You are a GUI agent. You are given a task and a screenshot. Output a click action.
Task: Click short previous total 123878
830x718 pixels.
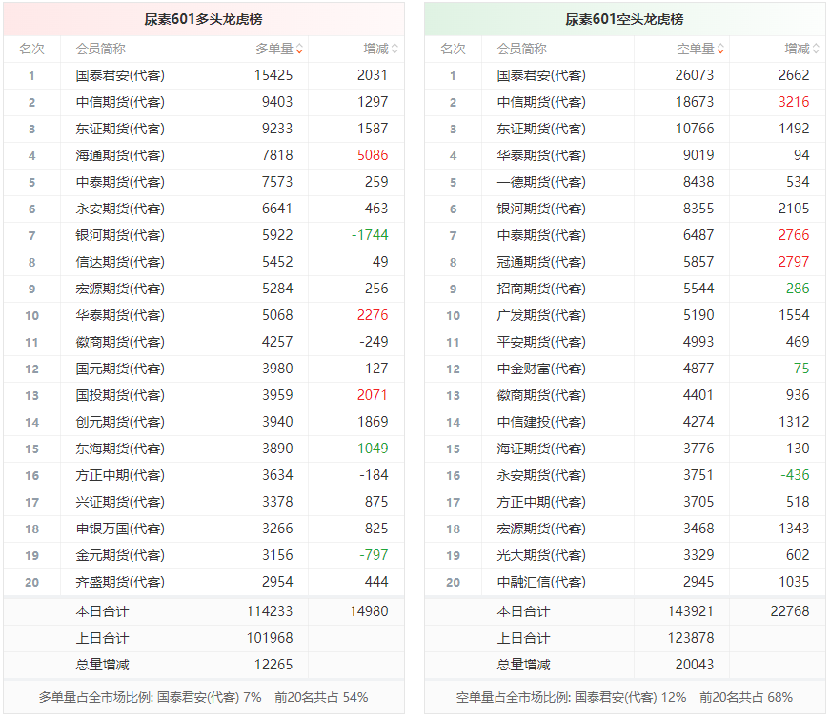691,639
